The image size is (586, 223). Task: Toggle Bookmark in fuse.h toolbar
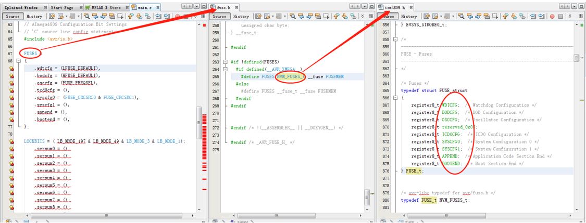click(x=354, y=17)
